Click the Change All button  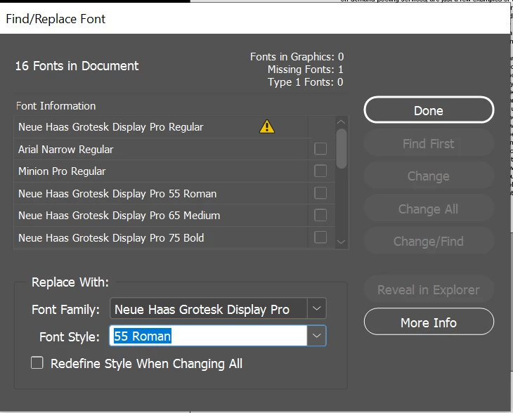tap(429, 209)
